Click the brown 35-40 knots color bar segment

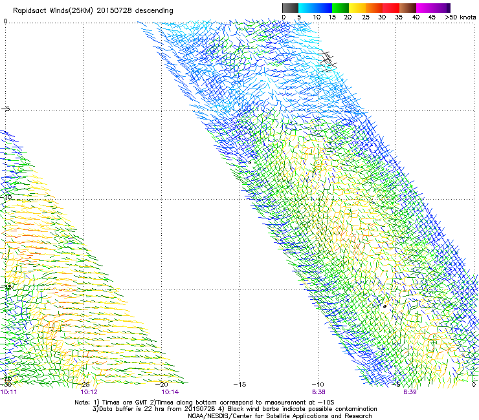click(408, 8)
